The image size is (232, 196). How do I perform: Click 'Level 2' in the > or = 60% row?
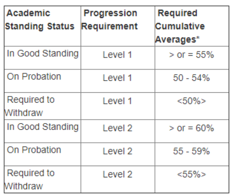point(117,128)
